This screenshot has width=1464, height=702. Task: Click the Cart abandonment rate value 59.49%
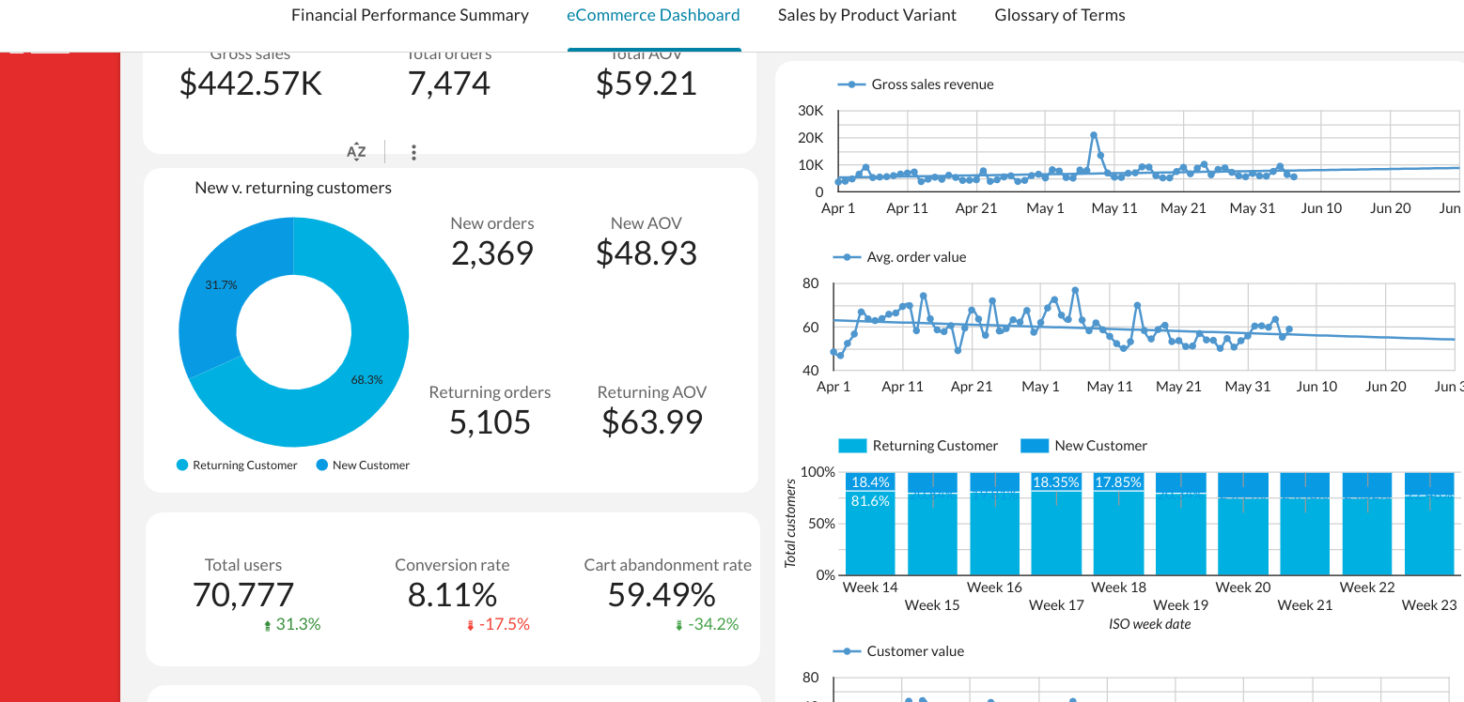[662, 595]
